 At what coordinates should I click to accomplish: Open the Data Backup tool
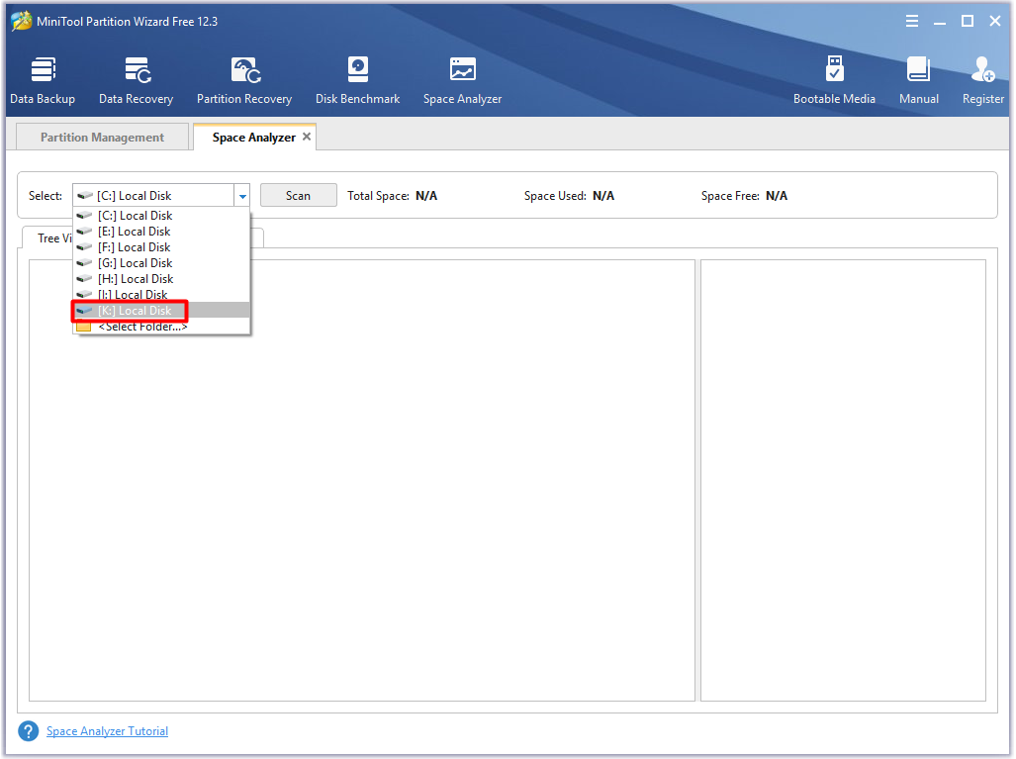(43, 81)
